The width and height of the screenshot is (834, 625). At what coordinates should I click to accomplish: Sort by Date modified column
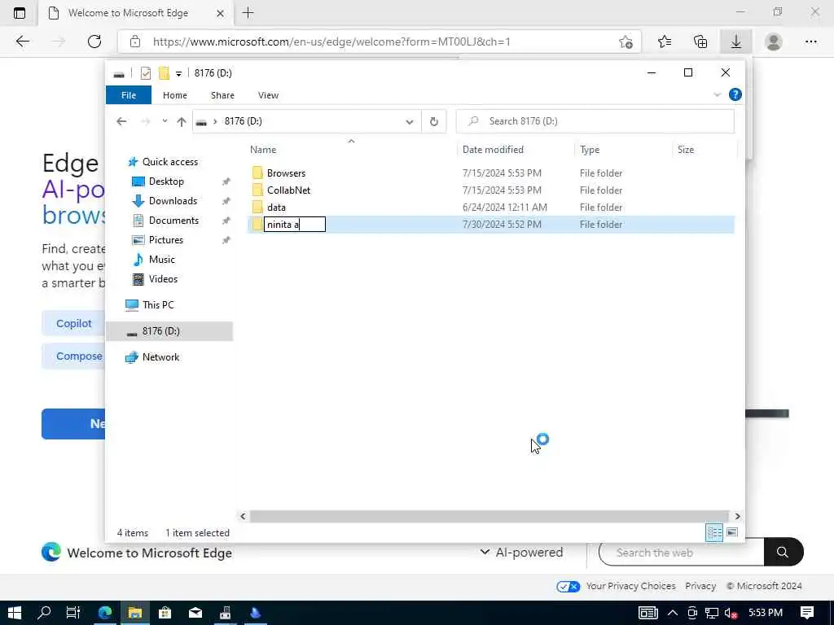493,150
